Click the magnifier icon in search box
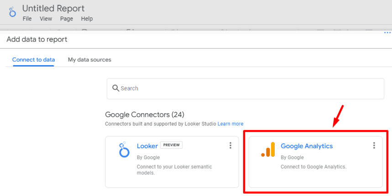 pos(115,88)
